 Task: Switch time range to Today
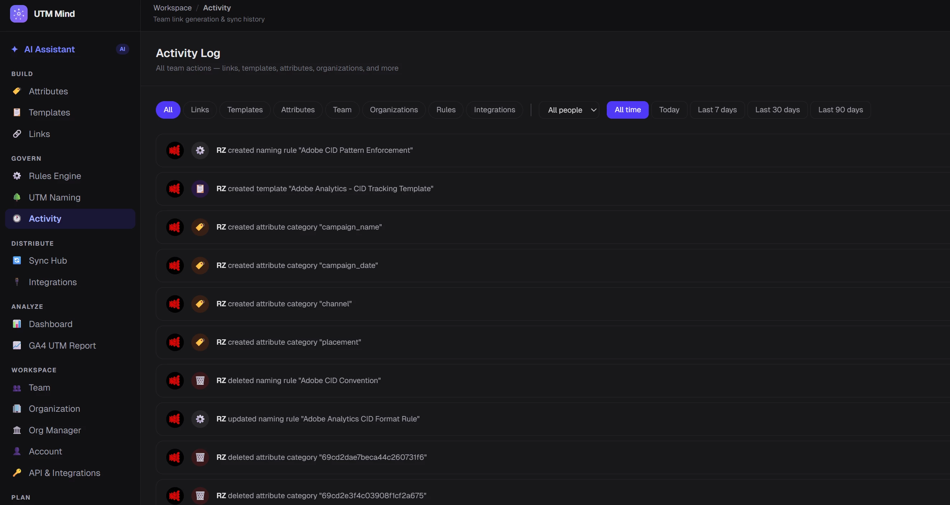coord(669,110)
